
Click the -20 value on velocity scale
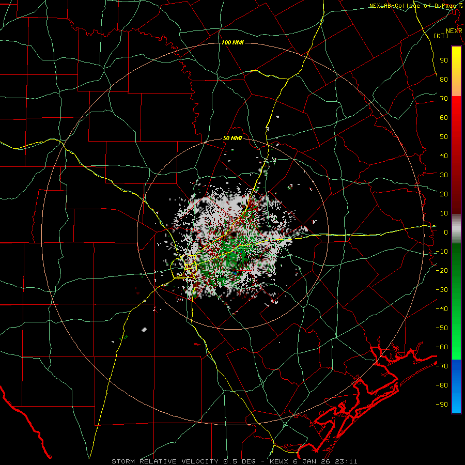point(442,270)
